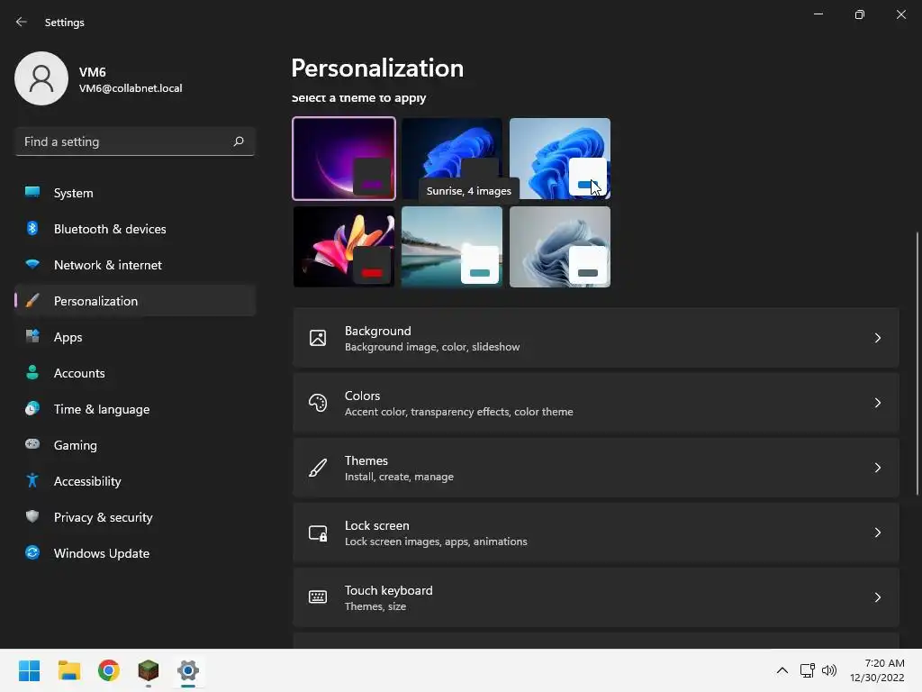Open Bluetooth & devices section
The image size is (922, 692).
coord(135,228)
